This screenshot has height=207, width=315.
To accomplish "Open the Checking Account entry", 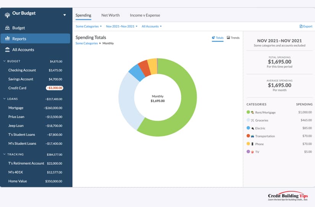I will tap(36, 70).
